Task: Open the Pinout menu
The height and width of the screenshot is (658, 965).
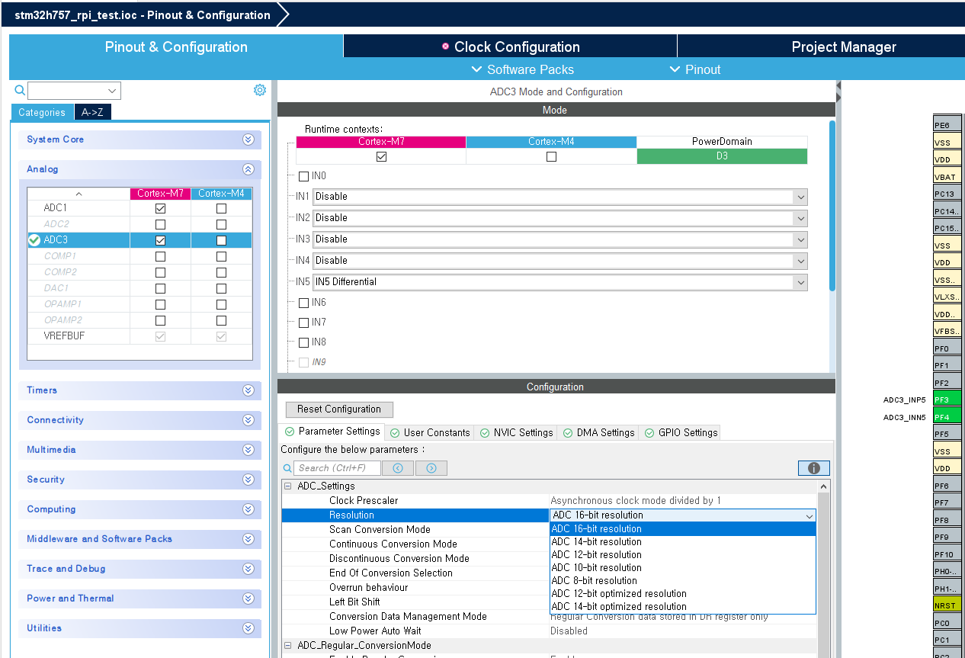Action: click(694, 69)
